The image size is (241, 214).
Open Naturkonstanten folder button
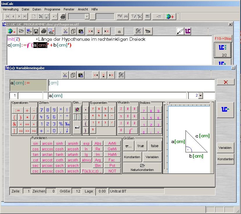coord(142,168)
